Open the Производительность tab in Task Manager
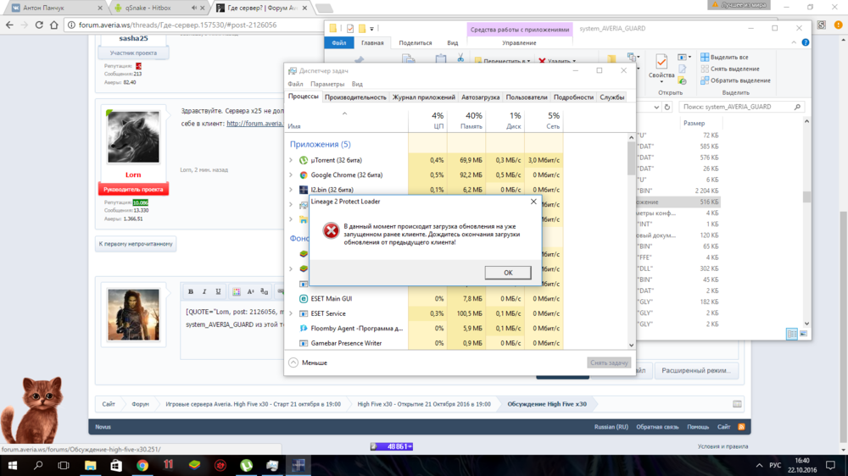This screenshot has width=848, height=476. tap(355, 97)
